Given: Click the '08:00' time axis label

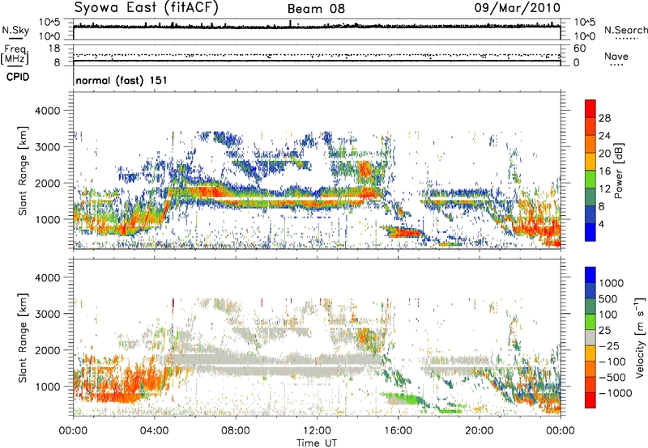Looking at the screenshot, I should 235,431.
